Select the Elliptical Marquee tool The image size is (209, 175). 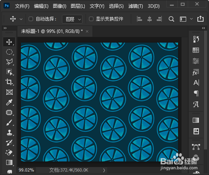[9, 52]
